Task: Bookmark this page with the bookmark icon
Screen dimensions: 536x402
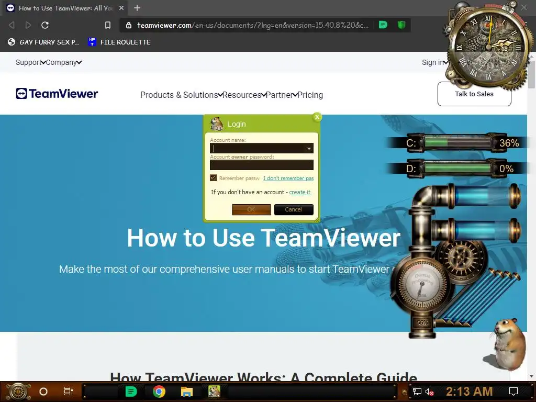Action: (108, 25)
